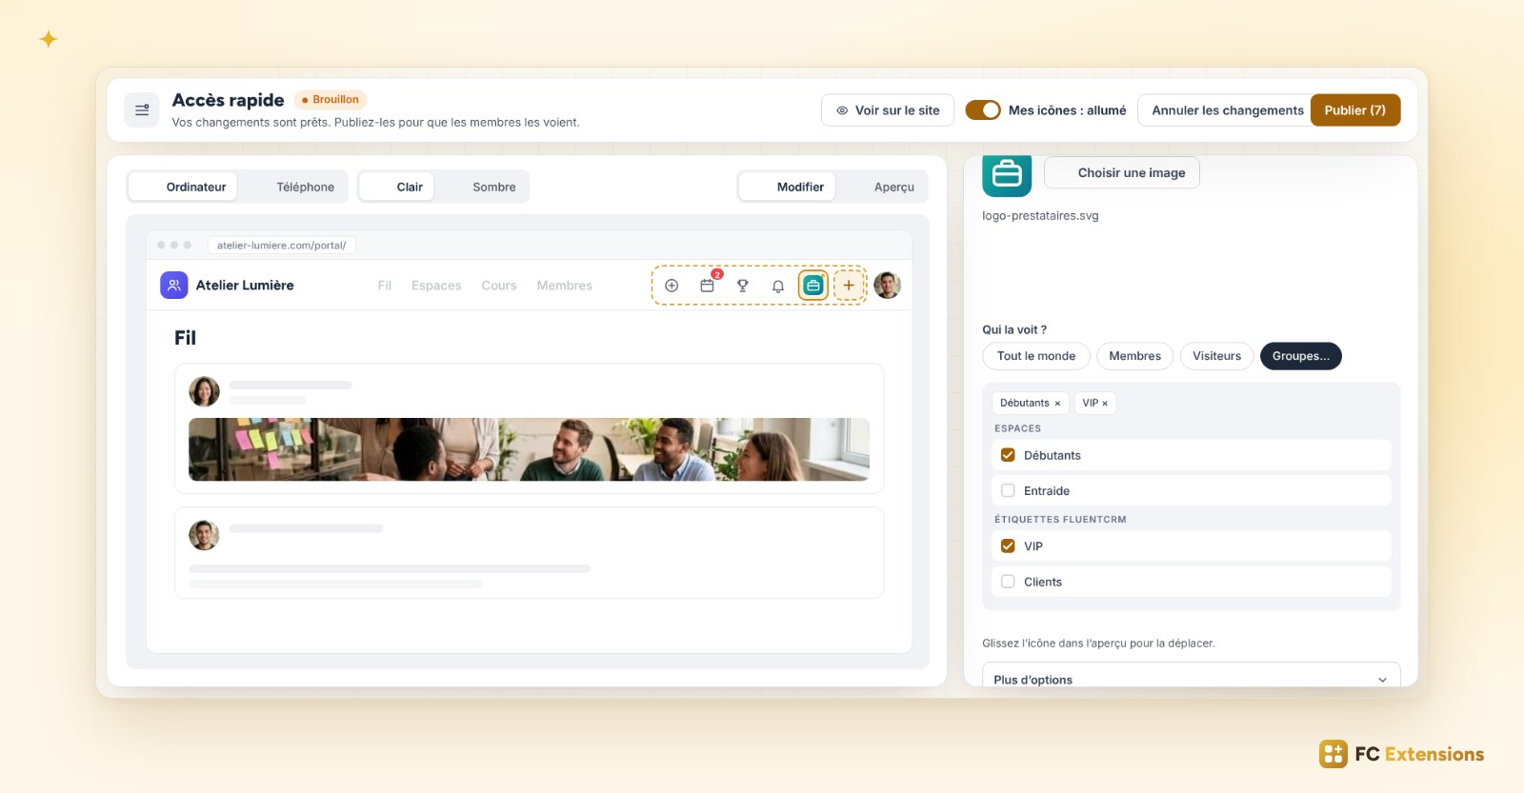Image resolution: width=1524 pixels, height=793 pixels.
Task: Expand Plus d'options section
Action: pos(1192,679)
